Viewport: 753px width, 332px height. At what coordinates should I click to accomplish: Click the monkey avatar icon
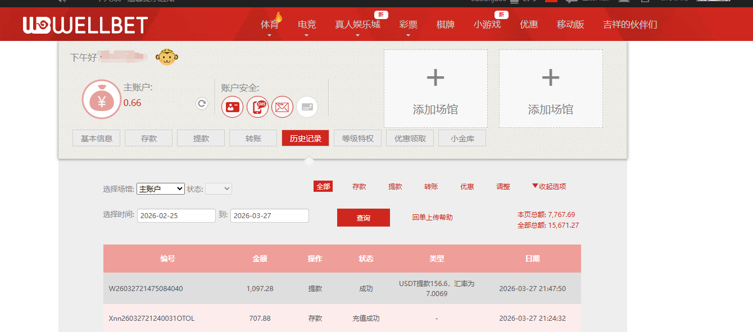point(167,57)
